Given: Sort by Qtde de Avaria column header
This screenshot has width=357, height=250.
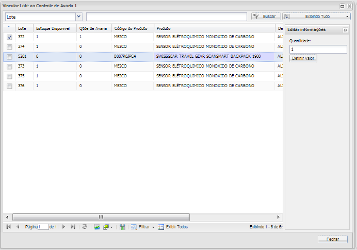Looking at the screenshot, I should pyautogui.click(x=94, y=28).
